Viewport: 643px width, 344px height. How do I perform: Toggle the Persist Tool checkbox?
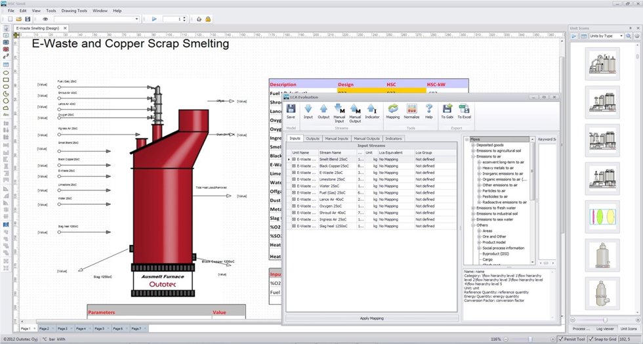[561, 339]
